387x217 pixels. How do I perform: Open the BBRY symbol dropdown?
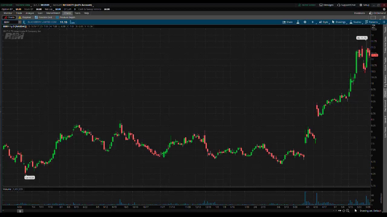pyautogui.click(x=20, y=22)
